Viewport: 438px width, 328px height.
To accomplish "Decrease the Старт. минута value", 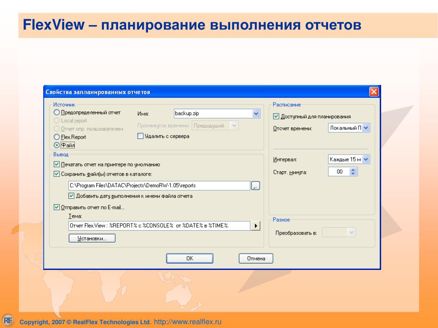I will coord(353,173).
